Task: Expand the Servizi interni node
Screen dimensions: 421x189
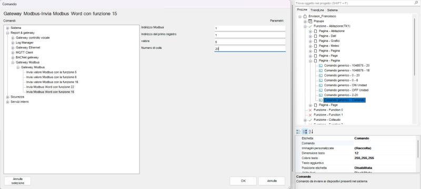Action: [7, 102]
